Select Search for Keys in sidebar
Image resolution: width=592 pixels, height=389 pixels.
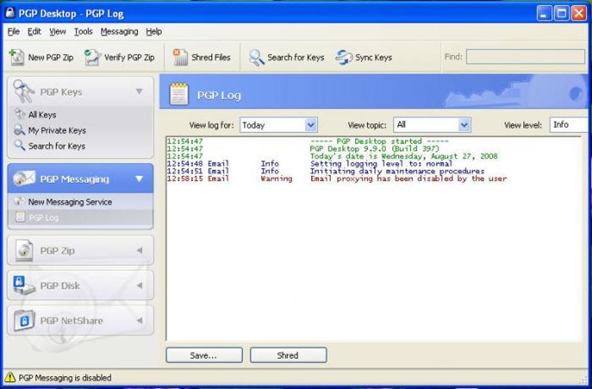57,146
